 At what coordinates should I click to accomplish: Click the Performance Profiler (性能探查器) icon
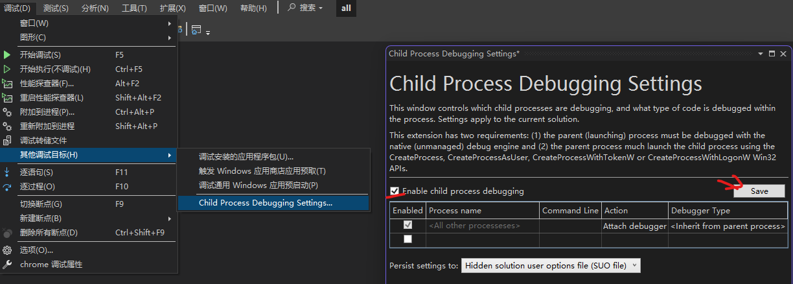coord(7,84)
